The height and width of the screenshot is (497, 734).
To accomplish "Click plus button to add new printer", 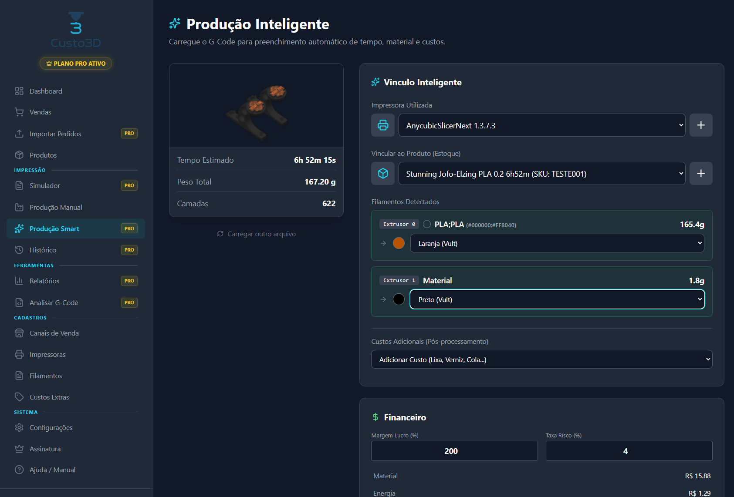I will tap(700, 125).
